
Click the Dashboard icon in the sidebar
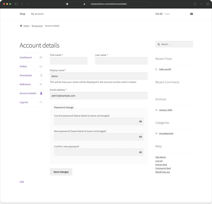[41, 57]
